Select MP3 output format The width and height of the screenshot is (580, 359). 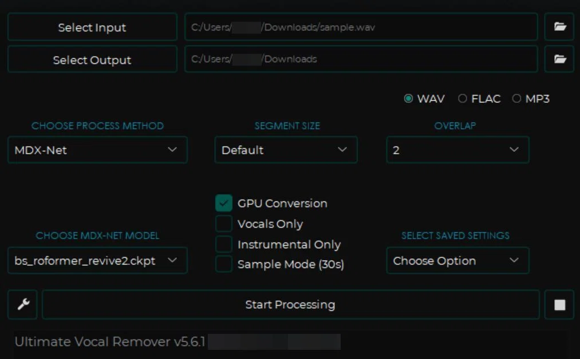click(531, 99)
